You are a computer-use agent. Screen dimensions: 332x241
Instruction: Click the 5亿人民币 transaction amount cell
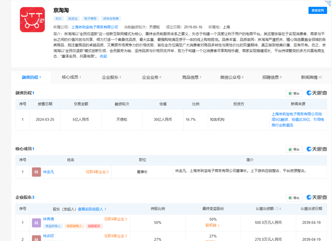[81, 120]
